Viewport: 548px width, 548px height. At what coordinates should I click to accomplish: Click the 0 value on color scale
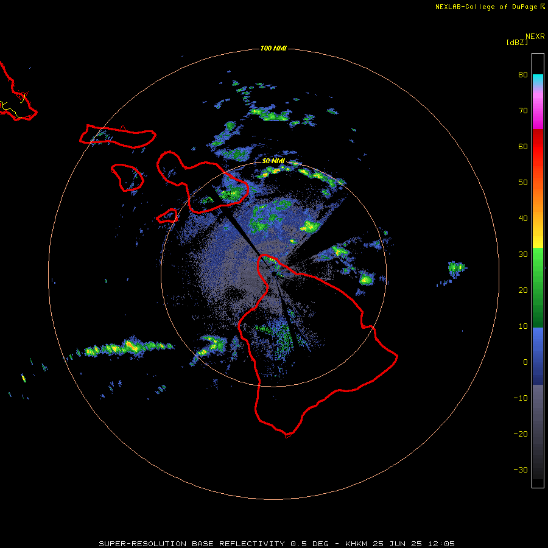525,362
